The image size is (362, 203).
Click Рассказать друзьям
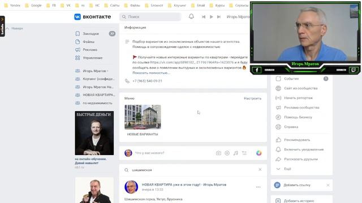pyautogui.click(x=301, y=159)
